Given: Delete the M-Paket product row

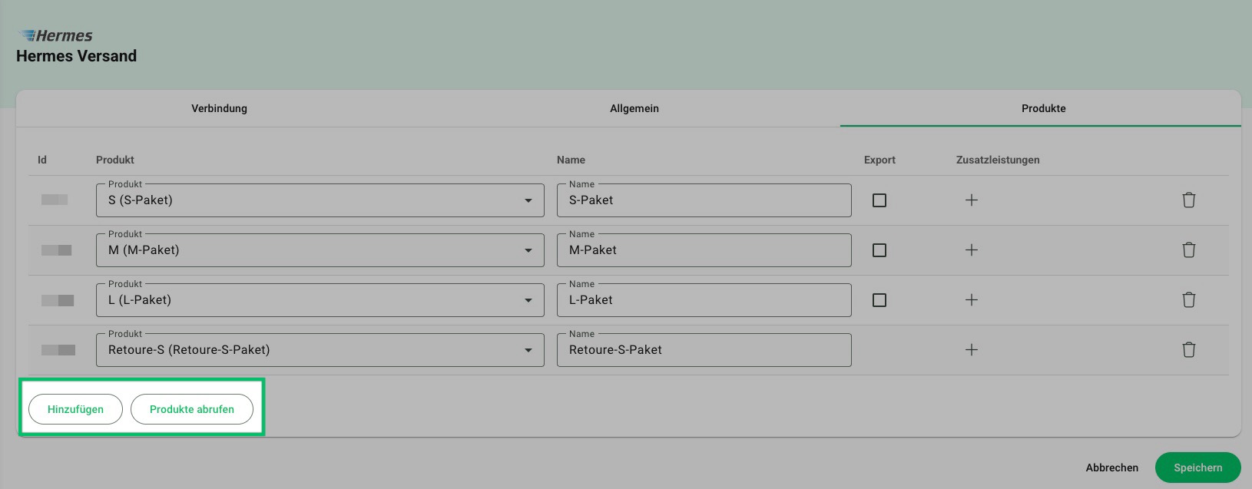Looking at the screenshot, I should tap(1188, 250).
